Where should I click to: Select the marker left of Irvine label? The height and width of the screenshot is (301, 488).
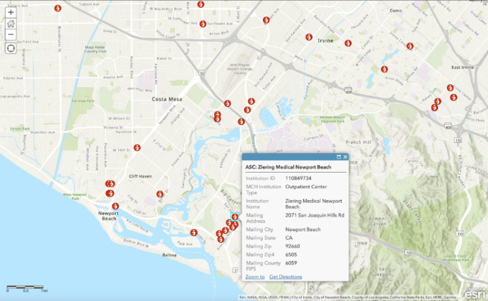[x=308, y=37]
